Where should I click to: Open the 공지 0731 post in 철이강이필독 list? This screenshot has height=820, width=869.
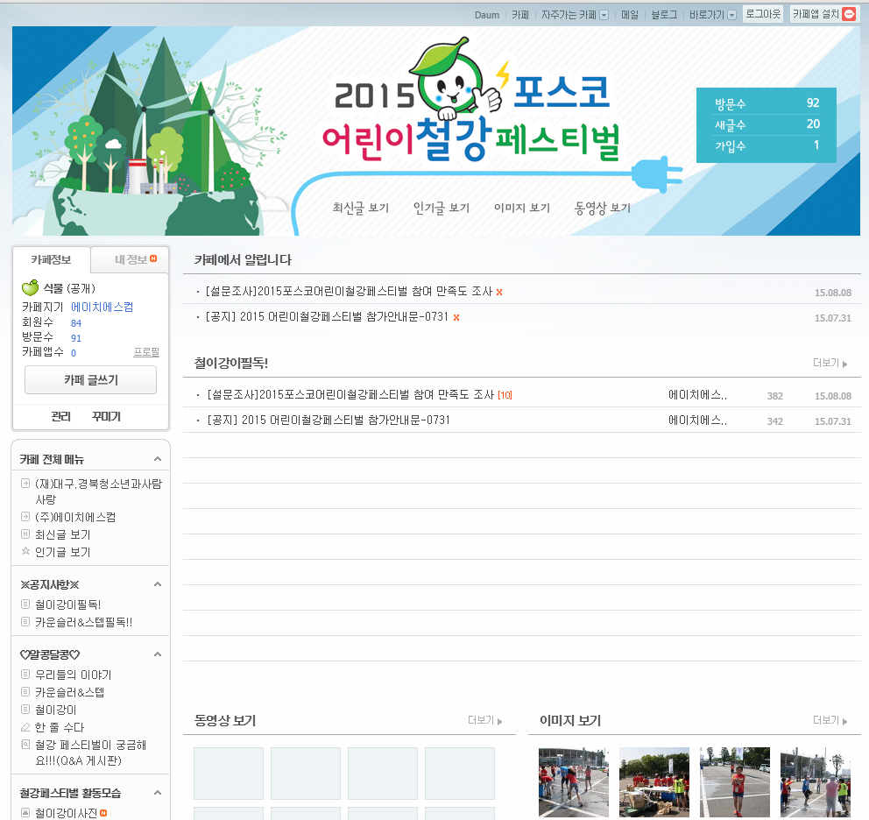pos(329,421)
